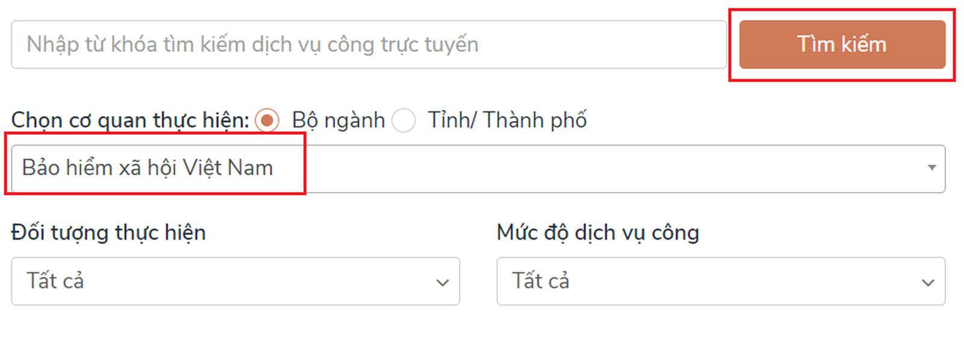Open the Đối tượng thực hiện dropdown
This screenshot has width=964, height=351.
tap(235, 281)
